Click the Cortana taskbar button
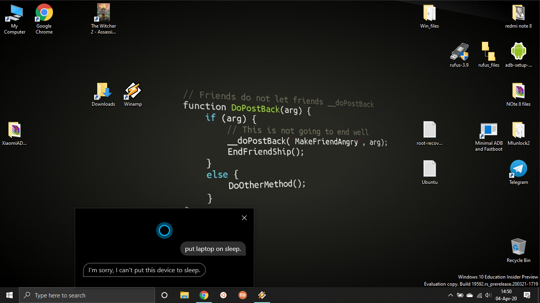Viewport: 540px width, 303px height. click(x=164, y=295)
